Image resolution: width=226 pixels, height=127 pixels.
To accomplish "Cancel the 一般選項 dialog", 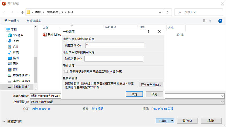I will [154, 94].
